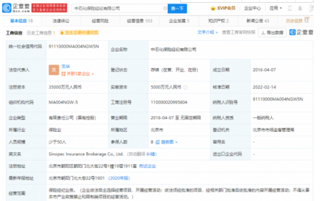The image size is (326, 201).
Task: Select organization code MA004NGW-5
Action: click(63, 102)
